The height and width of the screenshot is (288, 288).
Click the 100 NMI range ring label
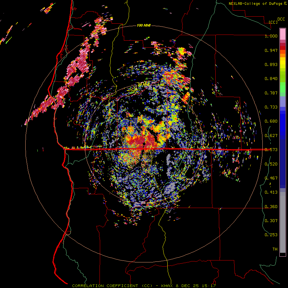coord(144,25)
